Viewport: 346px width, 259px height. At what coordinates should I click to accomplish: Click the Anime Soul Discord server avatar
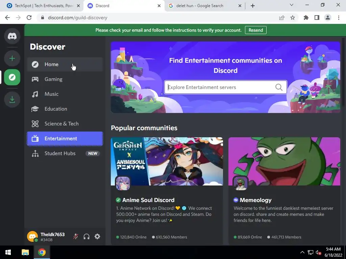pyautogui.click(x=123, y=183)
